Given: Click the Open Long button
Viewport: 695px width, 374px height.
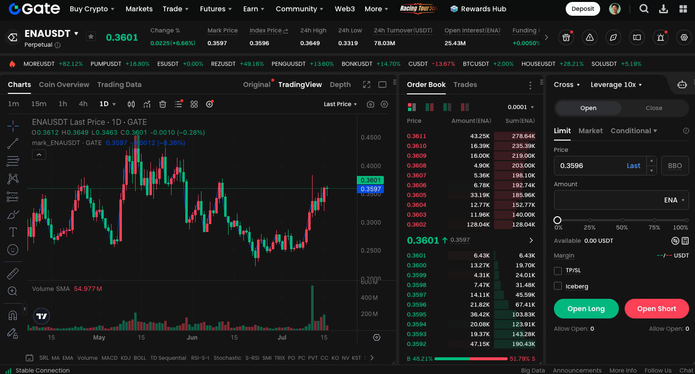Looking at the screenshot, I should coord(586,309).
